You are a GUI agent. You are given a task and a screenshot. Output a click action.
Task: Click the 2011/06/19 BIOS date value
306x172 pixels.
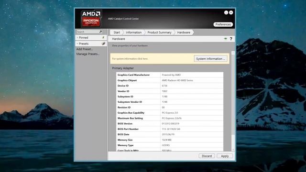pyautogui.click(x=168, y=134)
